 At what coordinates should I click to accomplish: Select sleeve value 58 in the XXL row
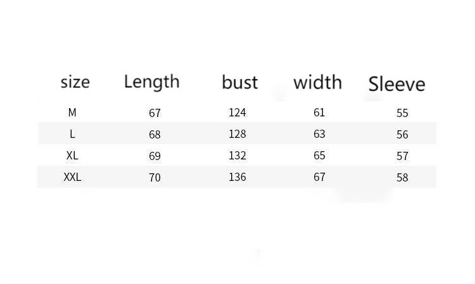point(402,178)
